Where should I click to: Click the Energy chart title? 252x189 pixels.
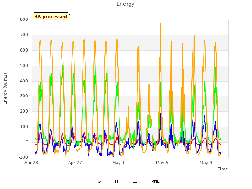pos(126,4)
